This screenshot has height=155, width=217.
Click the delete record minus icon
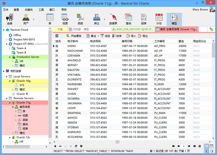[x=60, y=146]
